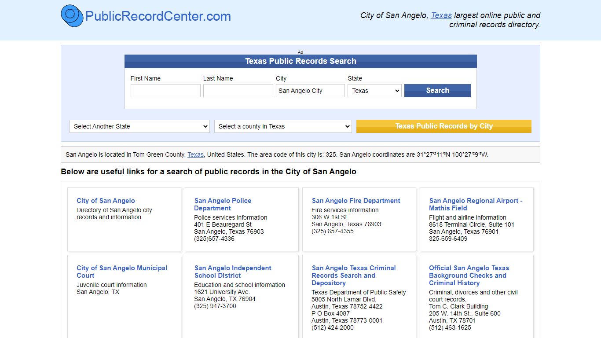Click the PublicRecordCenter logo icon

pyautogui.click(x=72, y=16)
